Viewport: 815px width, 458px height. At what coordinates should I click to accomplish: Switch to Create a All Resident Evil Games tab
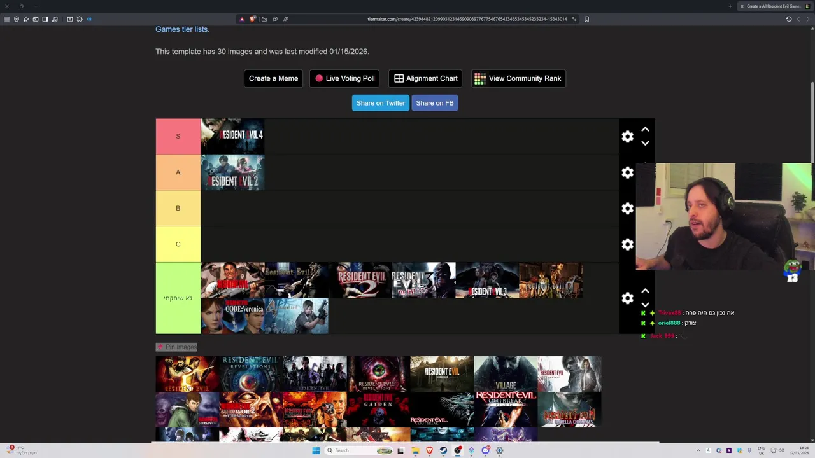(774, 6)
